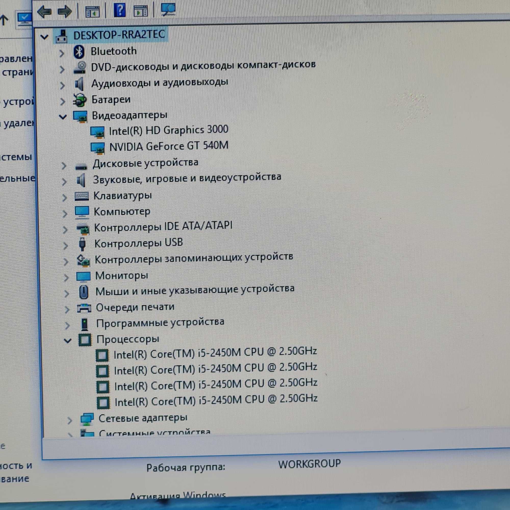Screen dimensions: 510x510
Task: Select the last i5-2450M processor entry
Action: coord(216,400)
